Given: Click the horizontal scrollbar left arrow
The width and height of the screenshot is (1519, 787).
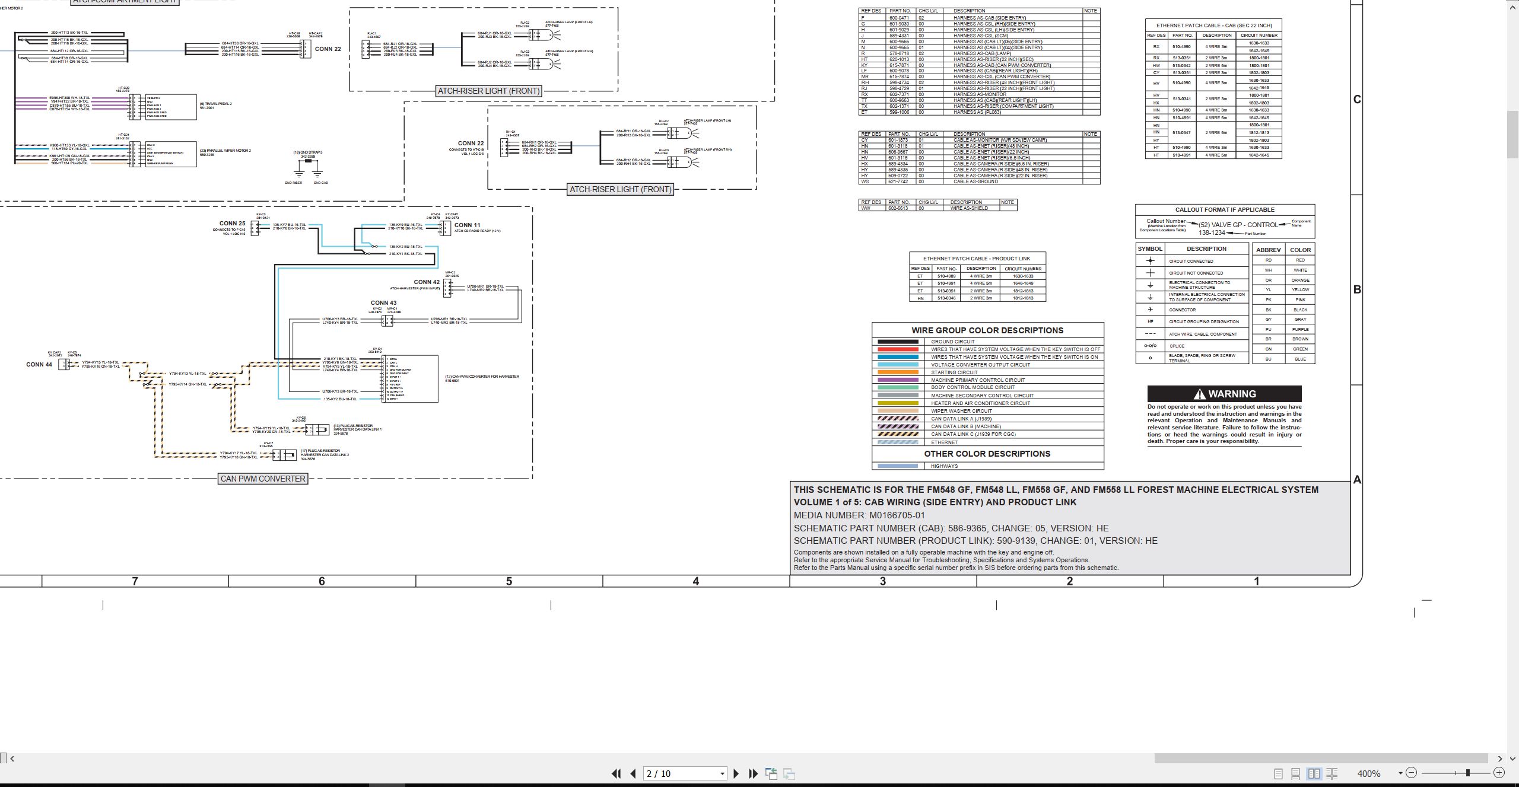Looking at the screenshot, I should click(x=12, y=758).
